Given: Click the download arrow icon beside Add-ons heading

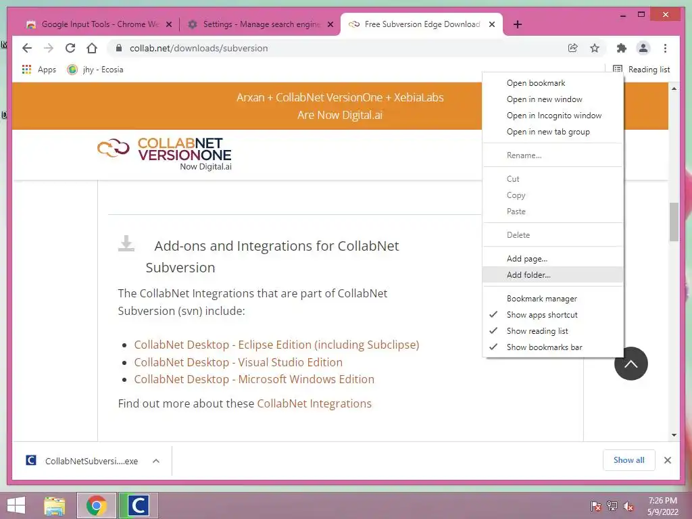Looking at the screenshot, I should pyautogui.click(x=126, y=243).
